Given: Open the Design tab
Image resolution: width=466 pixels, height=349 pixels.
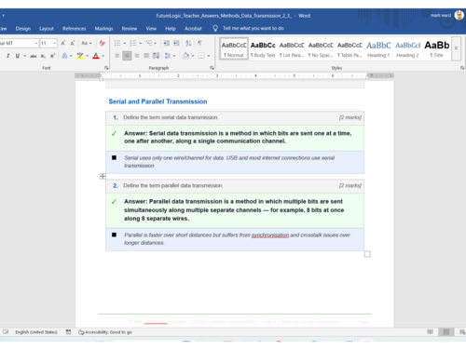Looking at the screenshot, I should (x=23, y=29).
